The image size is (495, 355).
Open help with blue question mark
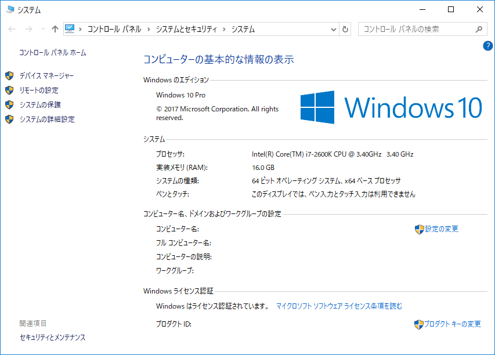point(487,46)
